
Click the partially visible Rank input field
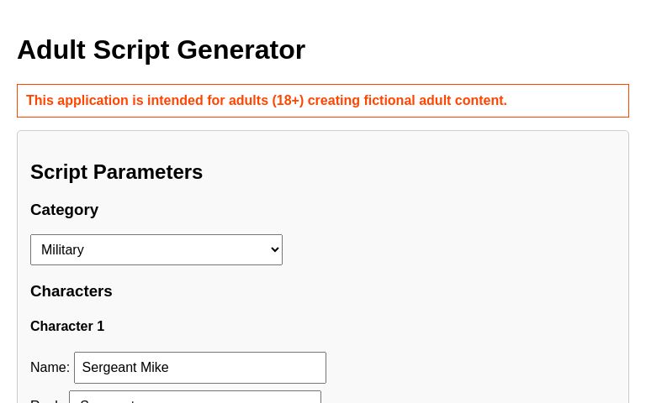(195, 398)
